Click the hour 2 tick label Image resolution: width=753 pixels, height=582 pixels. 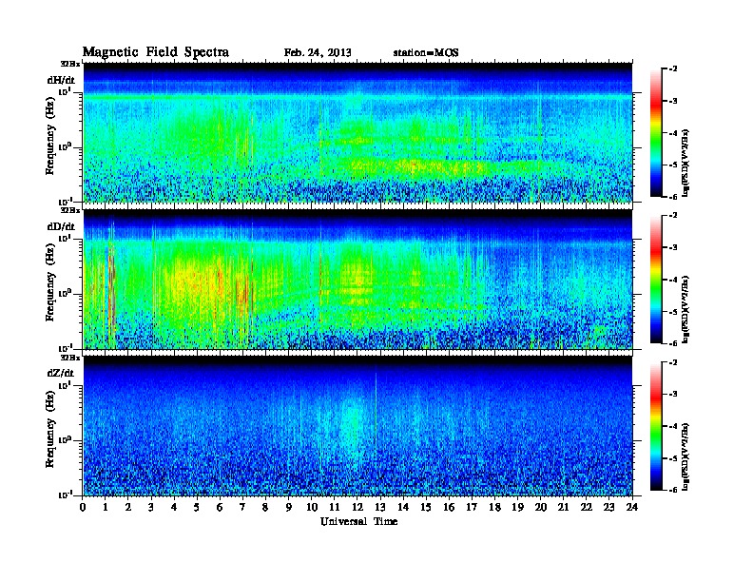128,507
